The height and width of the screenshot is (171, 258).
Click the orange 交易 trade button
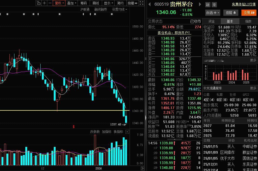point(249,13)
